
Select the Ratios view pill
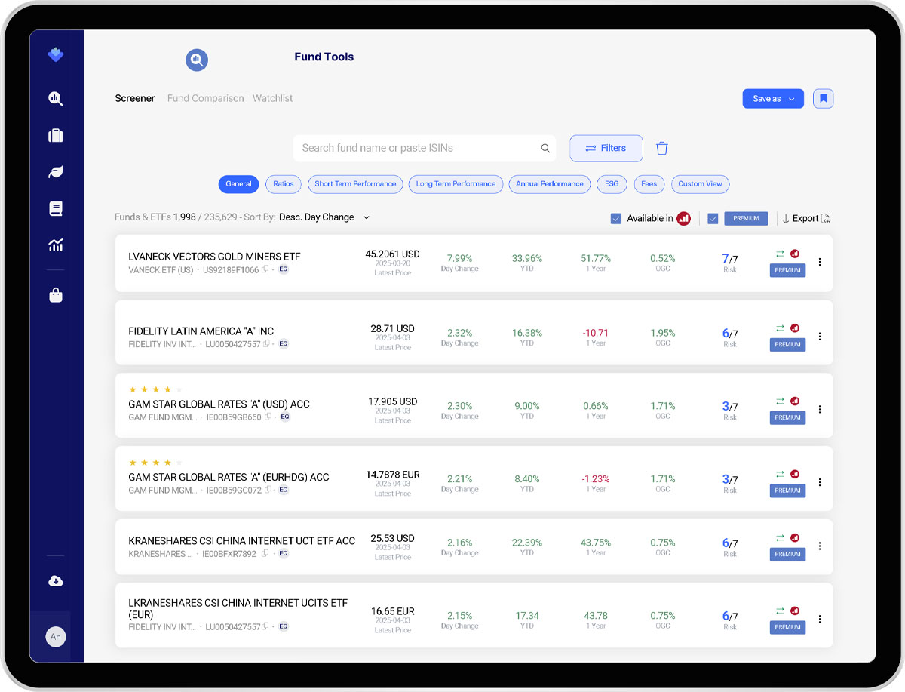click(284, 184)
